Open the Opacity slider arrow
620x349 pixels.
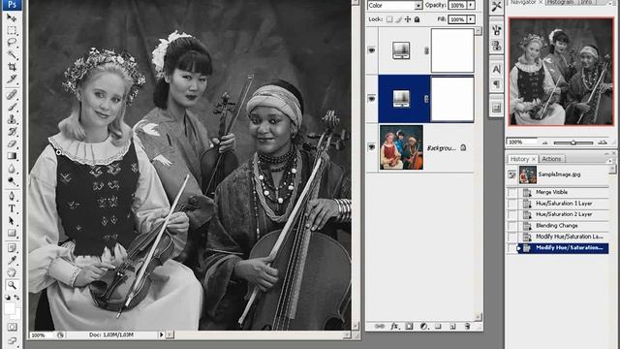pos(471,5)
